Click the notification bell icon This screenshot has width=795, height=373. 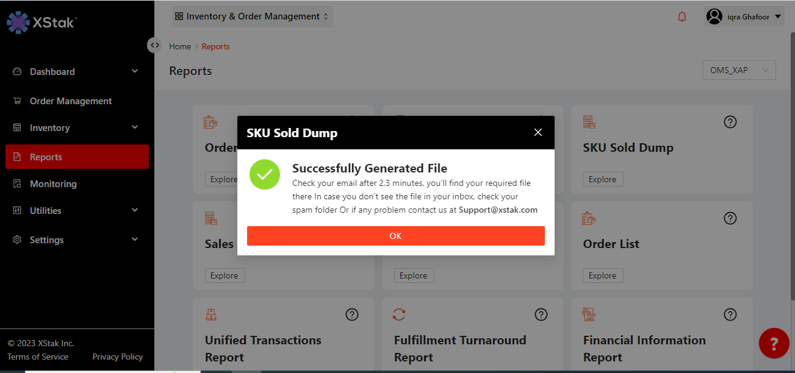point(682,17)
